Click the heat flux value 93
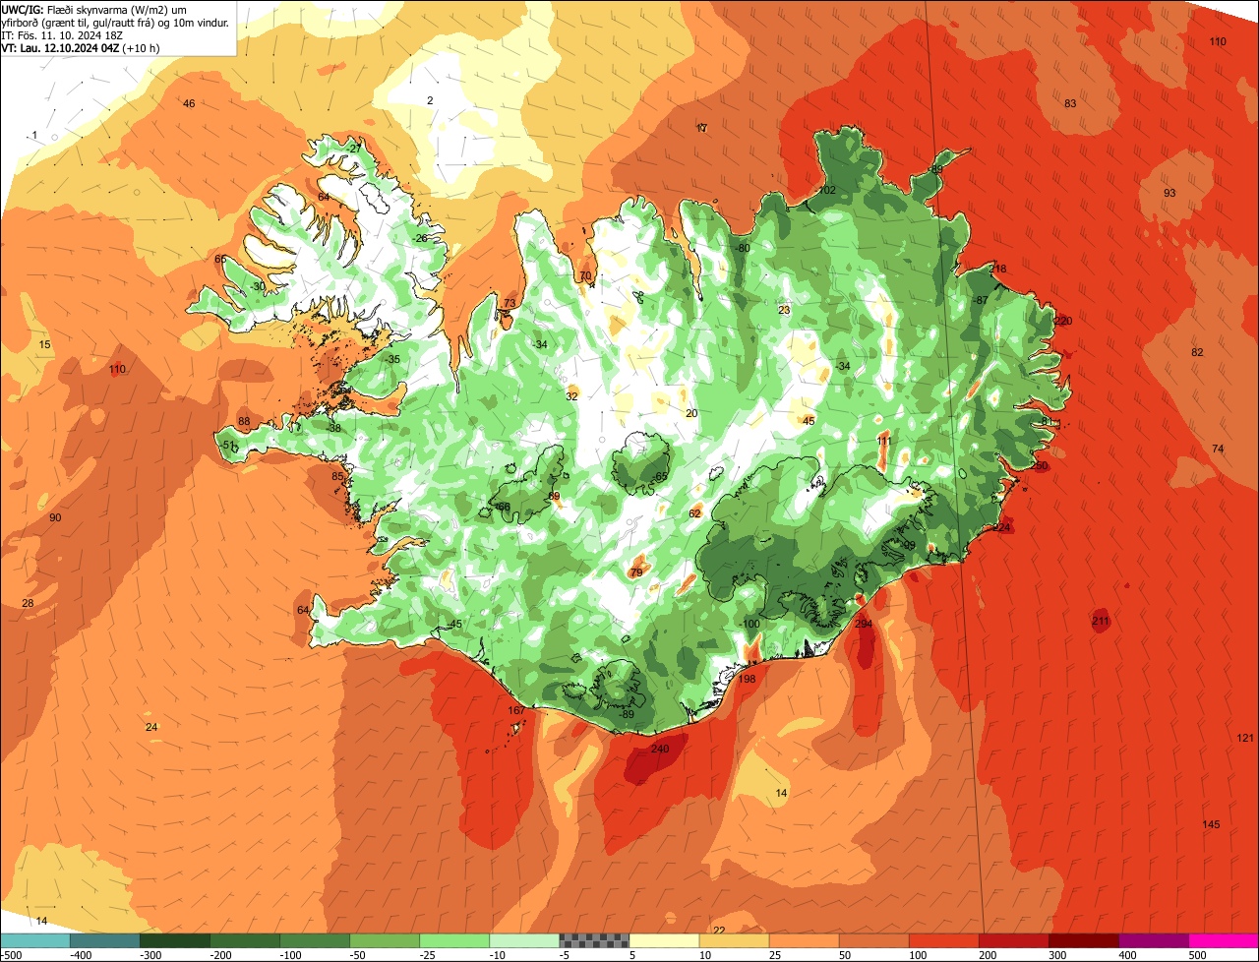The image size is (1259, 962). pyautogui.click(x=1169, y=194)
